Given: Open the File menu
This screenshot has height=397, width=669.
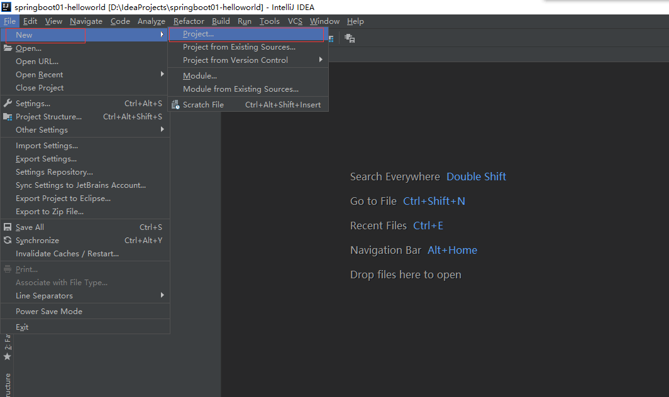Looking at the screenshot, I should 10,21.
